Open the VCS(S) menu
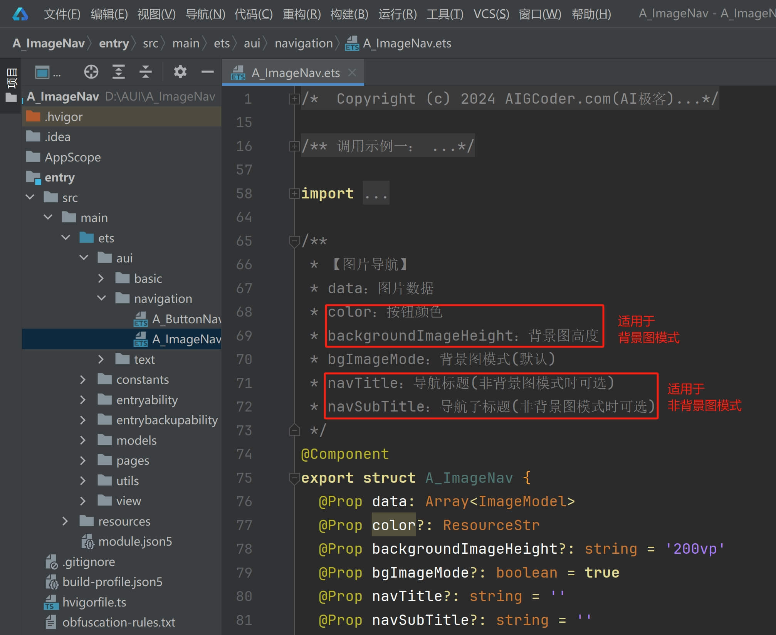Image resolution: width=776 pixels, height=635 pixels. [491, 15]
